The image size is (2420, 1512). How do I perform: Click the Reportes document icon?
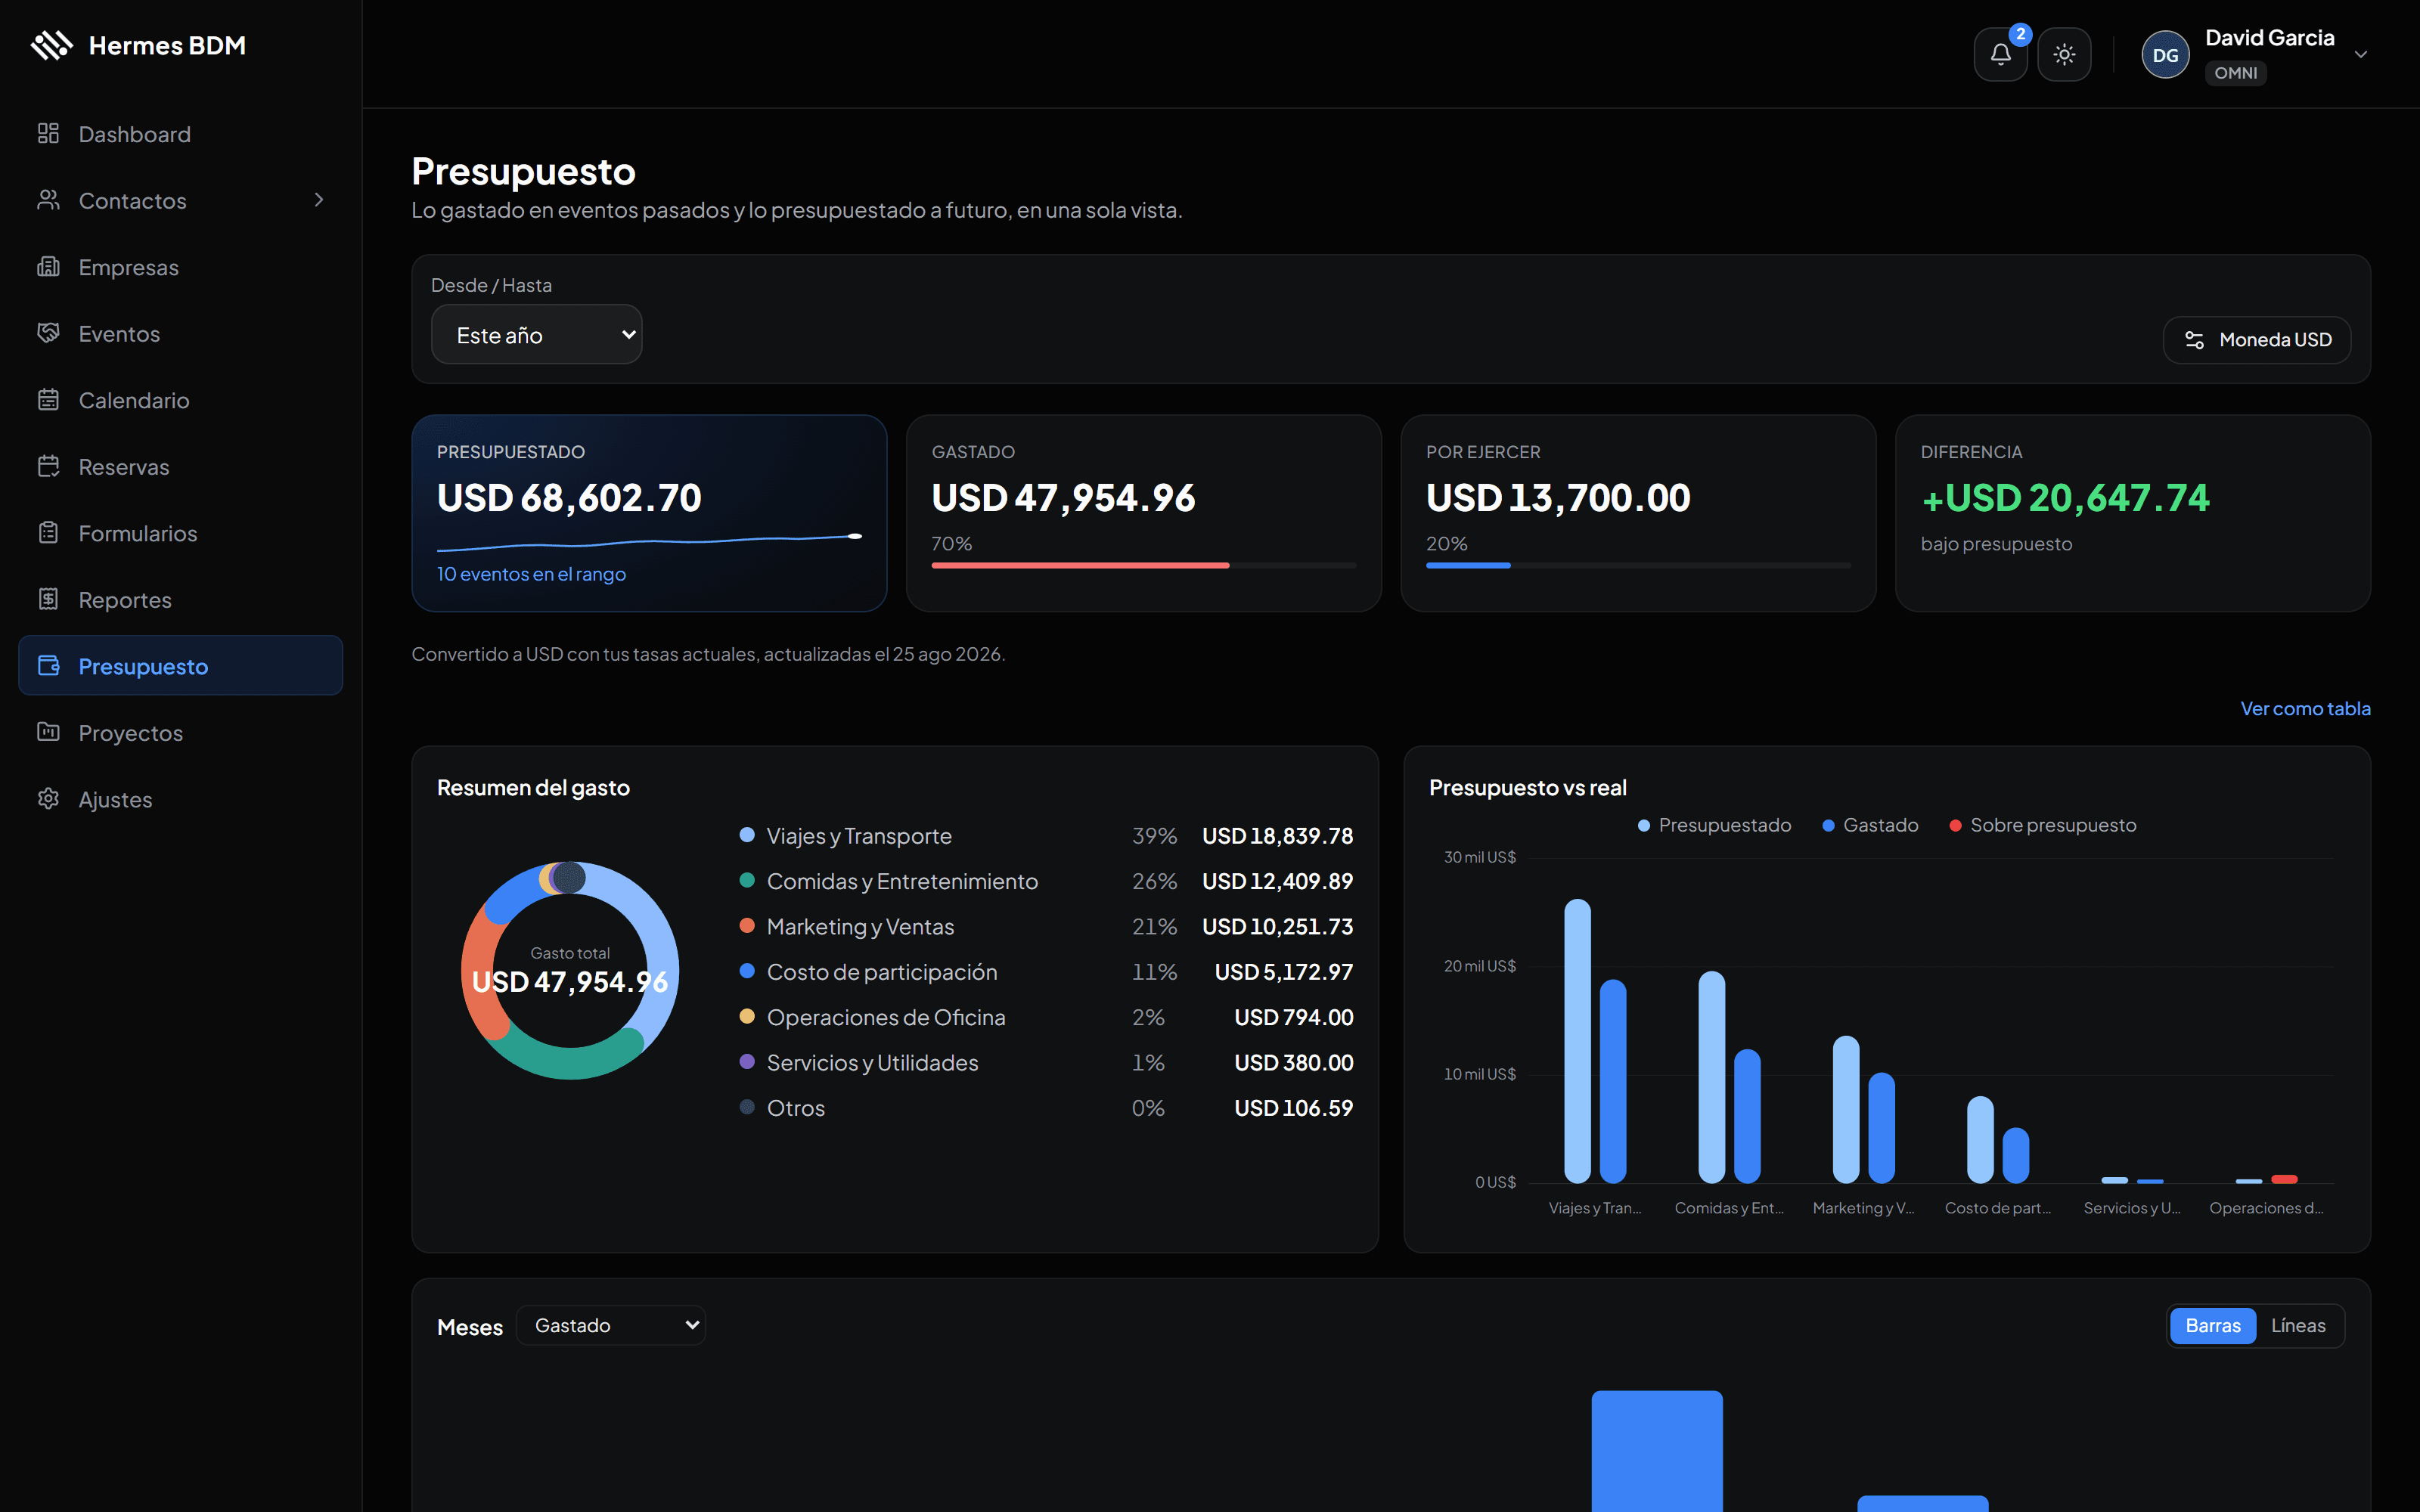[48, 599]
